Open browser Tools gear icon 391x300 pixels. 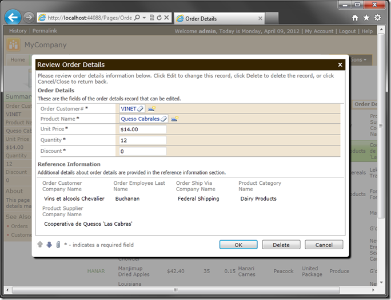(377, 18)
